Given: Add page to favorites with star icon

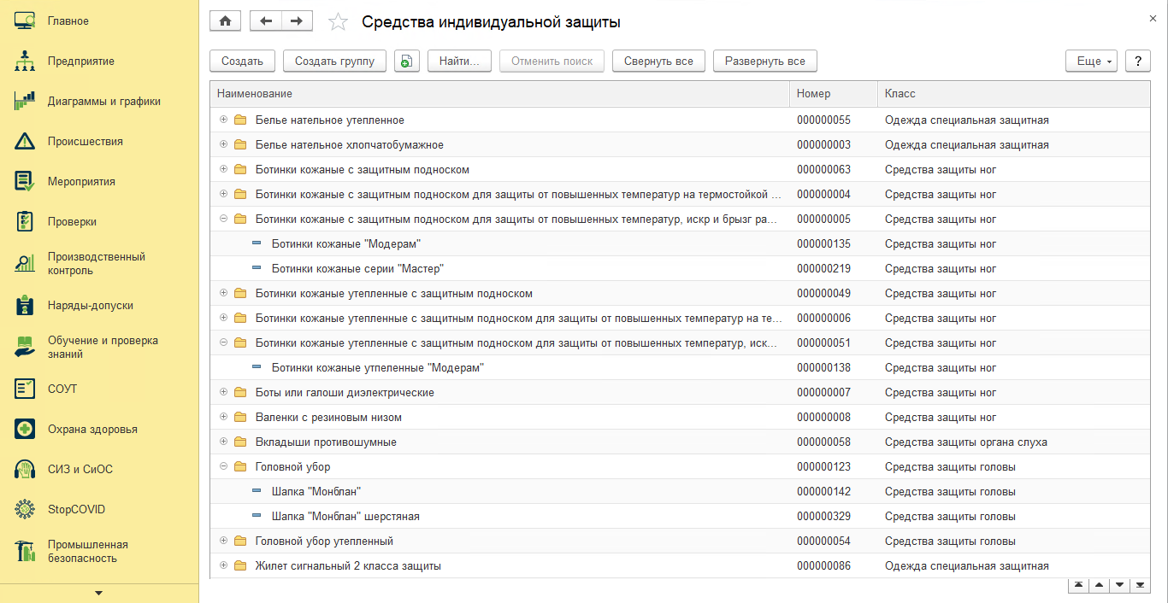Looking at the screenshot, I should [x=339, y=22].
